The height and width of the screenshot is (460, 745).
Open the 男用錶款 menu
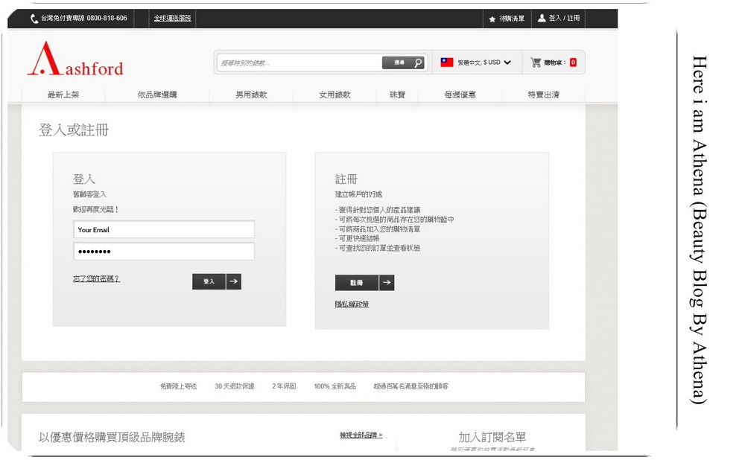coord(251,95)
